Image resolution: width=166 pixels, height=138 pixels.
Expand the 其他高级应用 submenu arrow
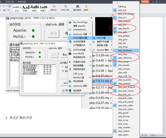[x=90, y=57]
